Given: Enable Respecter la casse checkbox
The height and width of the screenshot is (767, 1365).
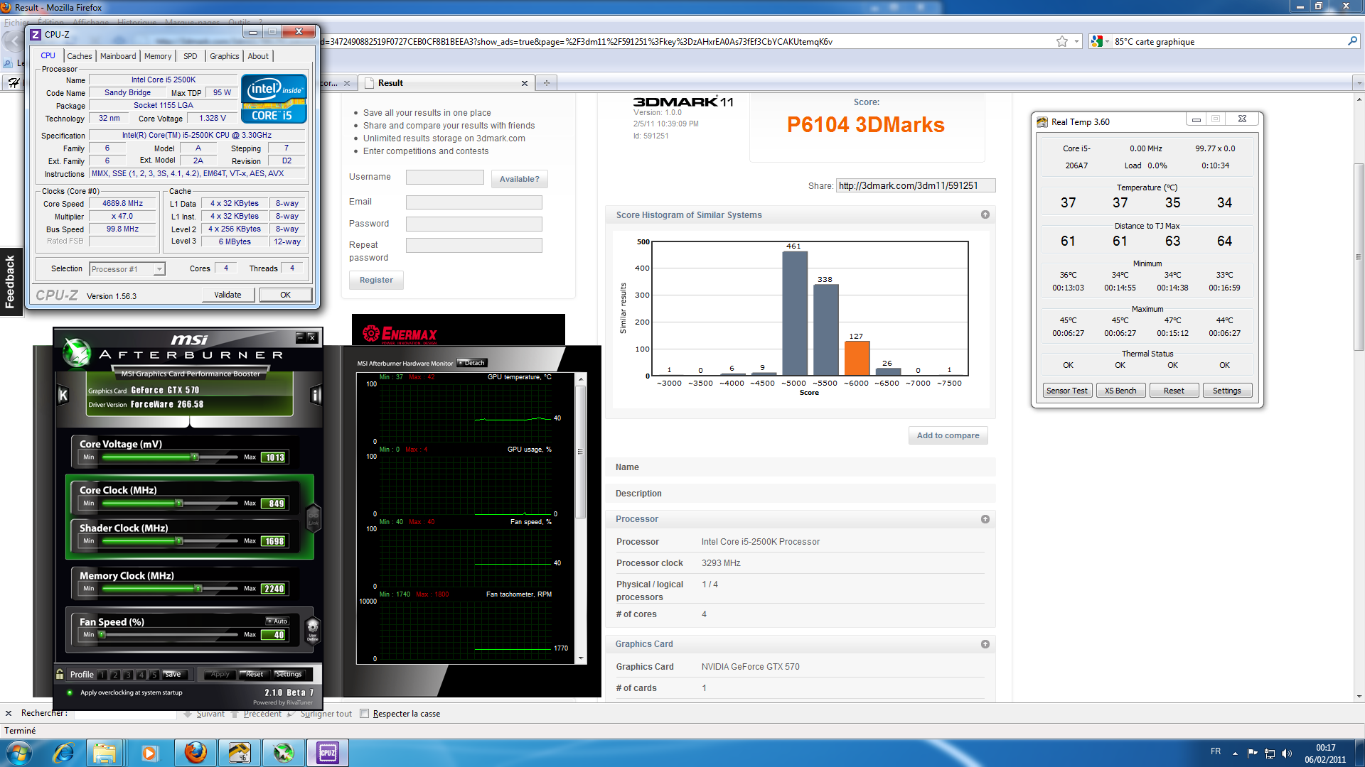Looking at the screenshot, I should [x=365, y=714].
